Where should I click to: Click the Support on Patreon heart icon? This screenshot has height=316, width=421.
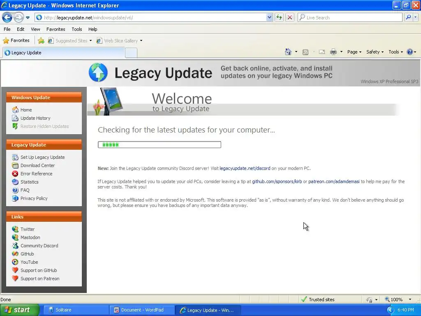(x=15, y=279)
